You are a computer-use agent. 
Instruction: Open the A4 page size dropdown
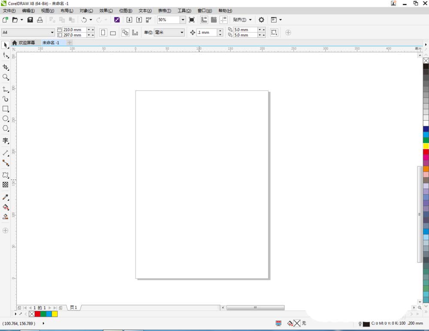pos(52,32)
